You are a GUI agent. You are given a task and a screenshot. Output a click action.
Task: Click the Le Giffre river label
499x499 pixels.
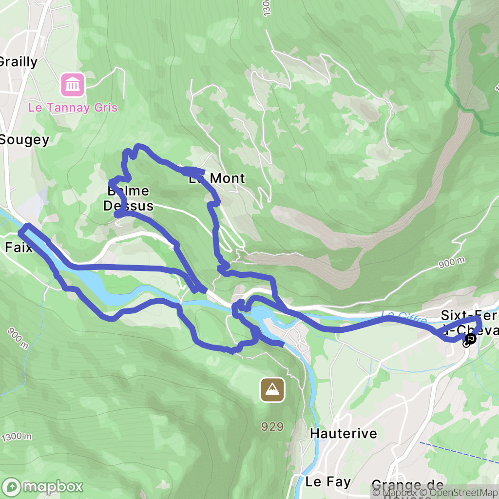(x=404, y=317)
